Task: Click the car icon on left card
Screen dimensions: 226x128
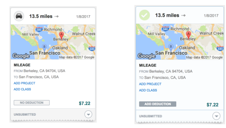Action: point(19,16)
